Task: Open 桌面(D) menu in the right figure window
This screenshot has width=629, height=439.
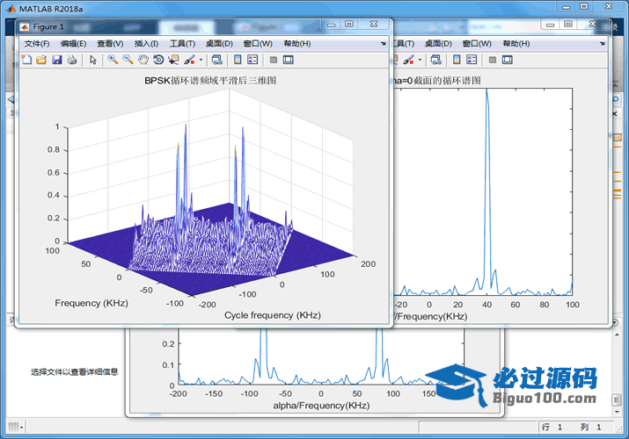Action: (x=438, y=44)
